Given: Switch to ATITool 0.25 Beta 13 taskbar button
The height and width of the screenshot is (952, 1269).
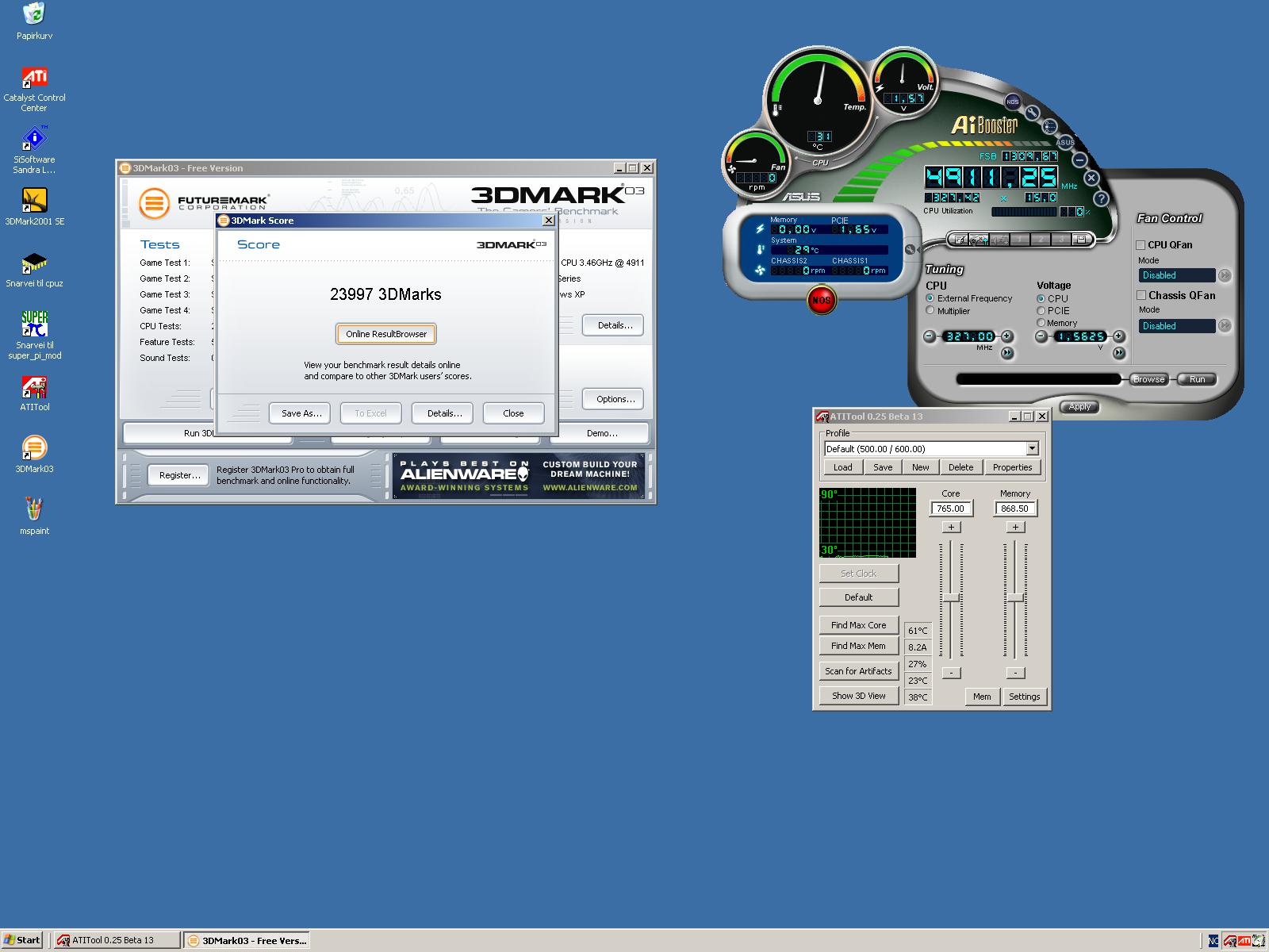Looking at the screenshot, I should pos(117,940).
